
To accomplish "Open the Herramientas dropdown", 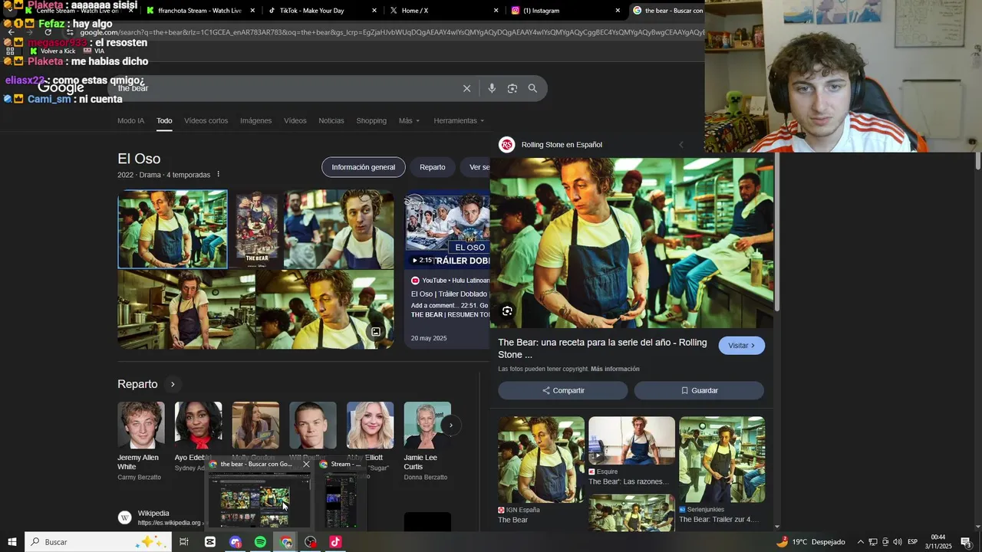I will pyautogui.click(x=459, y=121).
